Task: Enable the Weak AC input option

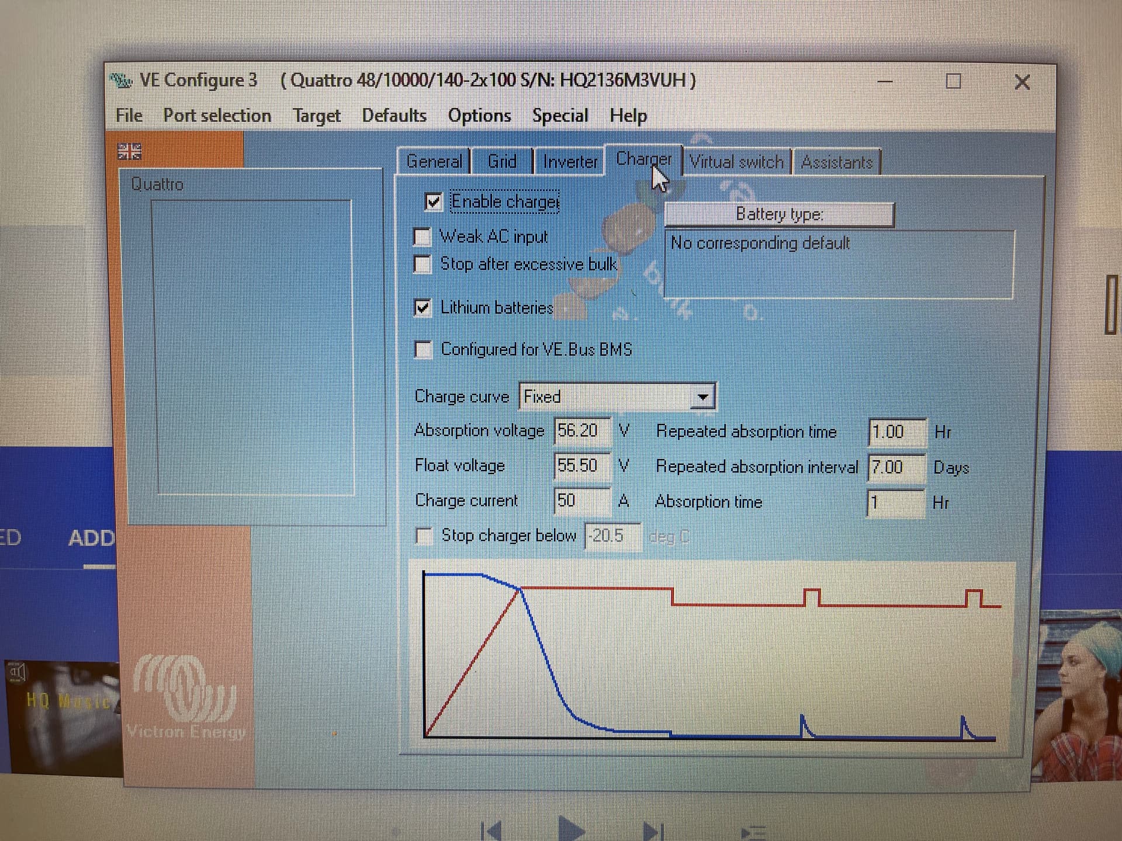Action: coord(423,237)
